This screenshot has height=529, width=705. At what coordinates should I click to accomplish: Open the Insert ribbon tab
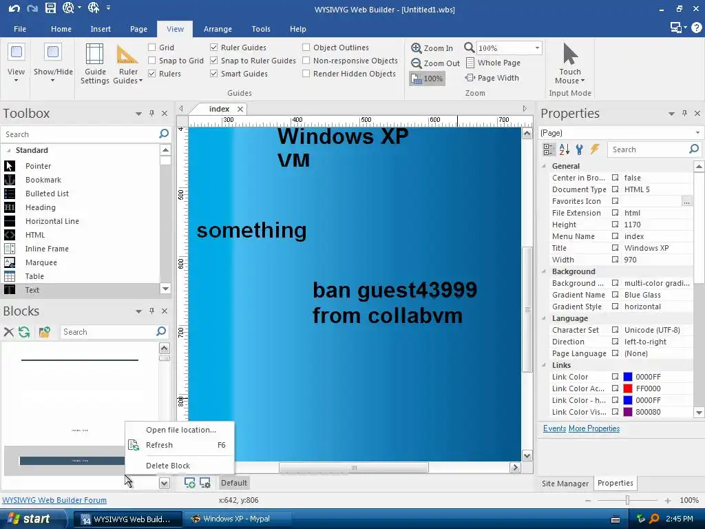(101, 29)
